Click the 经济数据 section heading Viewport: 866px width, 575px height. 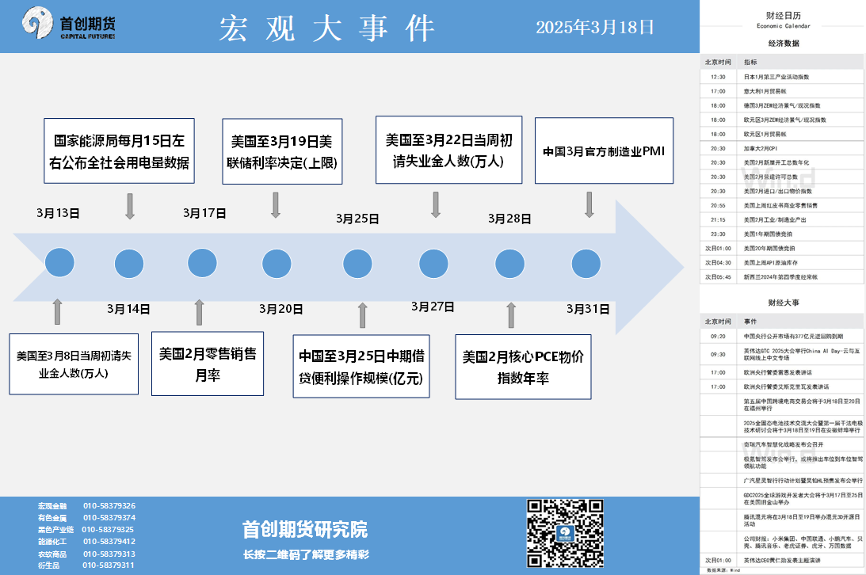[x=783, y=43]
